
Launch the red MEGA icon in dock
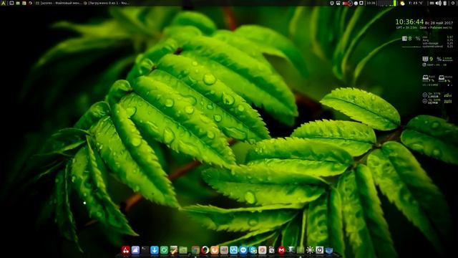click(x=281, y=250)
